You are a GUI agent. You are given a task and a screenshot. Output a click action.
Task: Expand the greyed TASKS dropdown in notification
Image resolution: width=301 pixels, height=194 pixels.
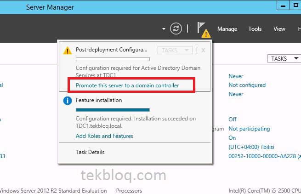click(x=175, y=50)
